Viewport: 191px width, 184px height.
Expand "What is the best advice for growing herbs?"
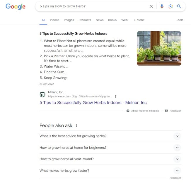point(177,136)
